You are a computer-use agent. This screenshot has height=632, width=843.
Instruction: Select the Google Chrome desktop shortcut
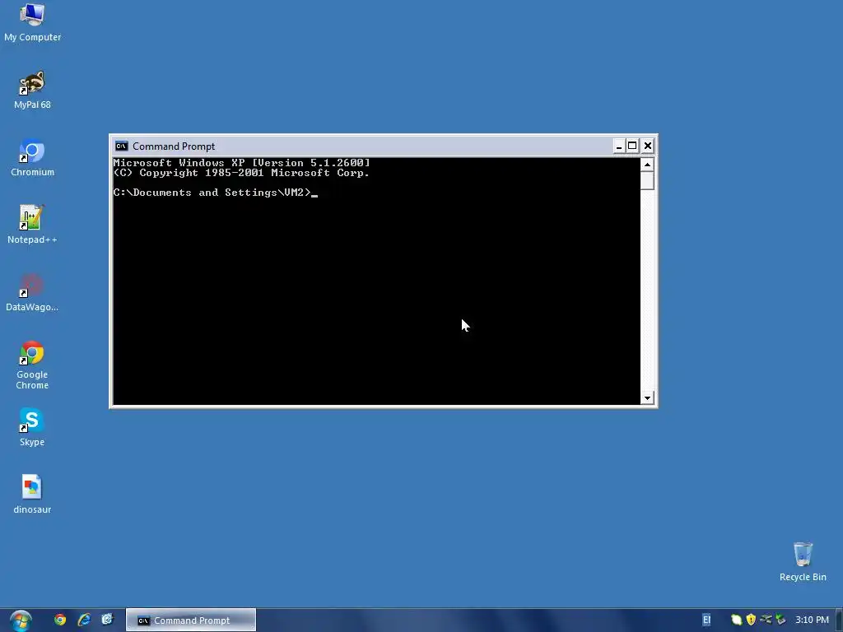[x=32, y=365]
